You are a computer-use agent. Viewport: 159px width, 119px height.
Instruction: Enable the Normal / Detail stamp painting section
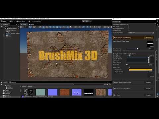[x=148, y=82]
